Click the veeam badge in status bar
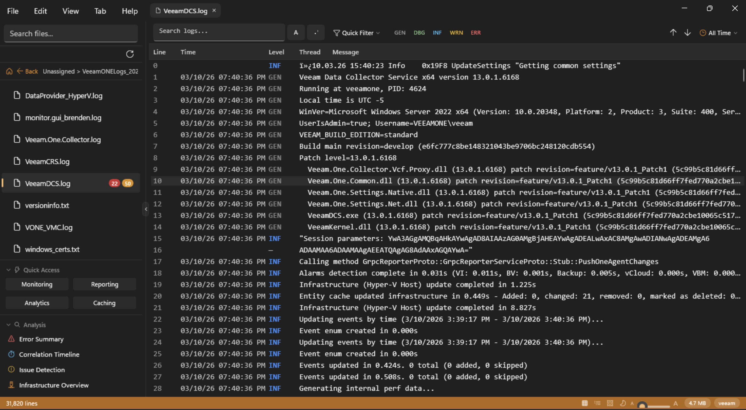The image size is (746, 410). [x=726, y=403]
